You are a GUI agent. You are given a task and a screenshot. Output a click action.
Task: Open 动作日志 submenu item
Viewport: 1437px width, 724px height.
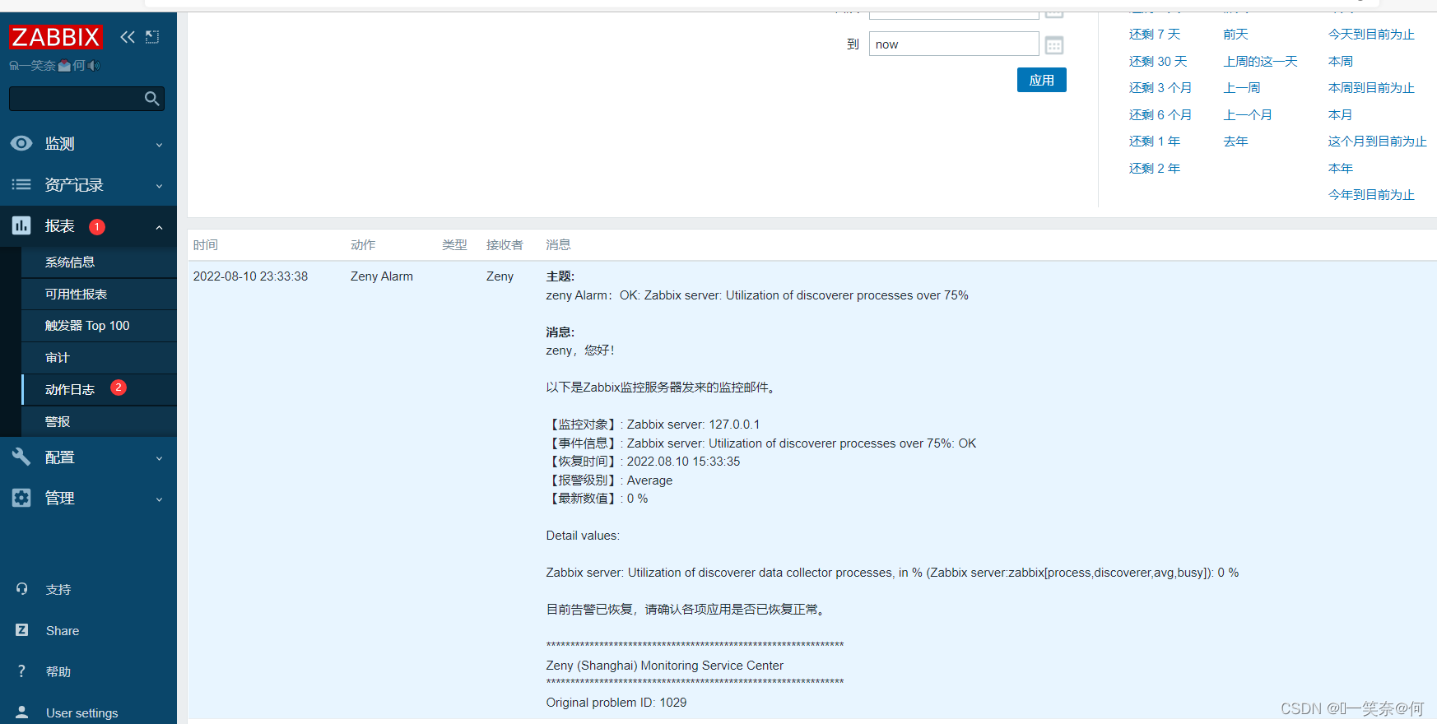pos(99,390)
